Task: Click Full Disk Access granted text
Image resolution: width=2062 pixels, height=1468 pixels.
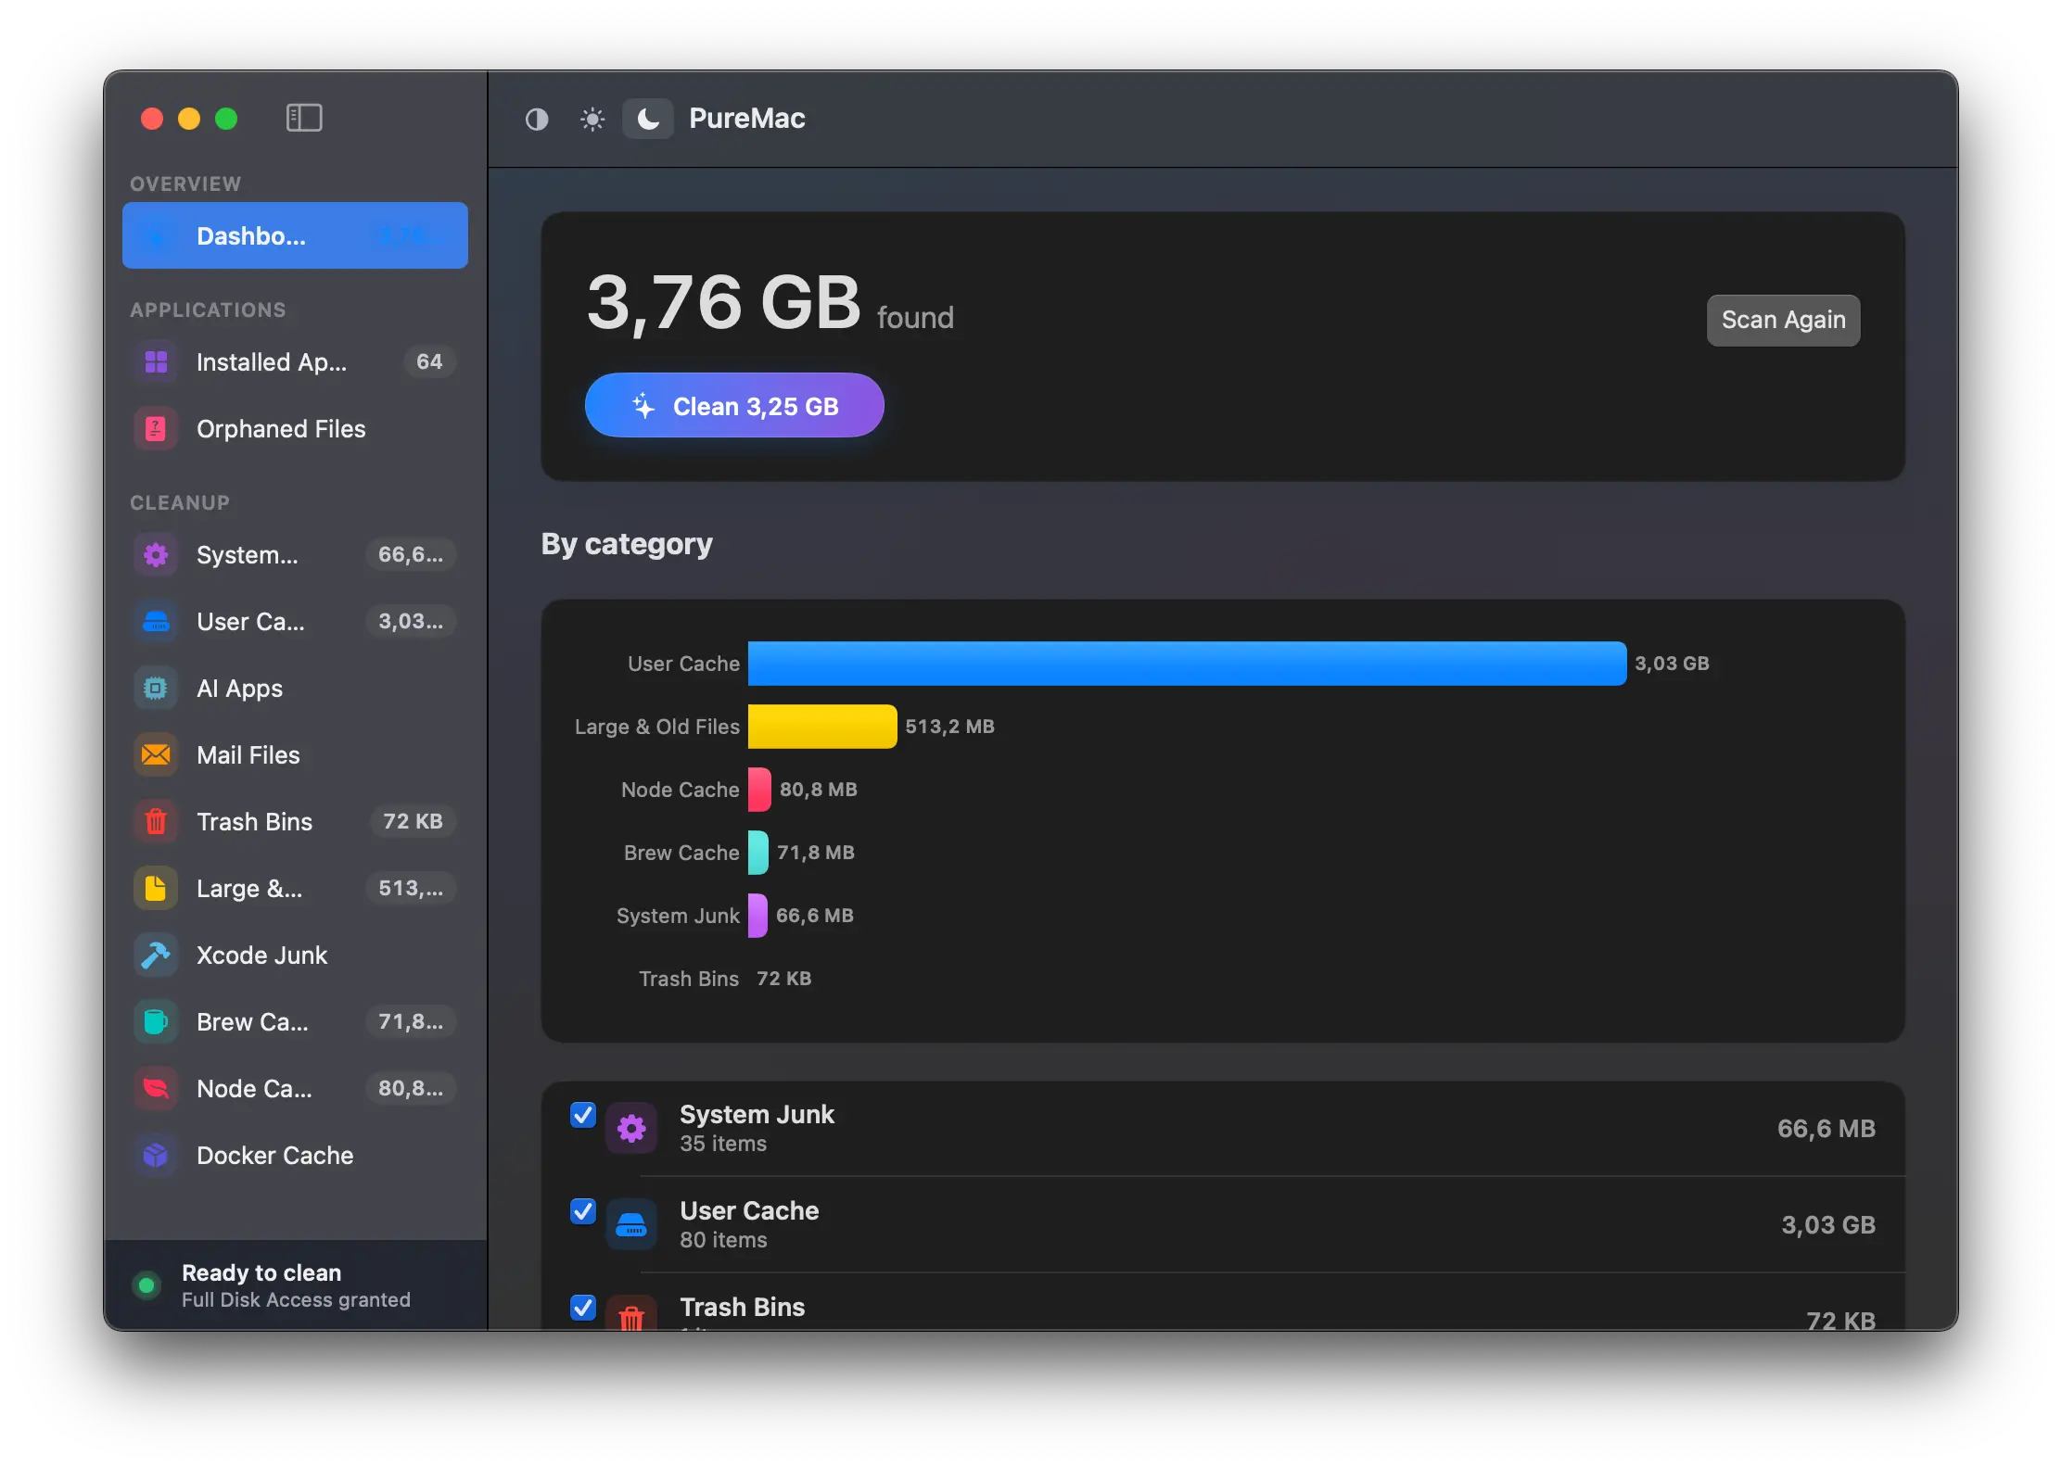Action: pyautogui.click(x=296, y=1300)
